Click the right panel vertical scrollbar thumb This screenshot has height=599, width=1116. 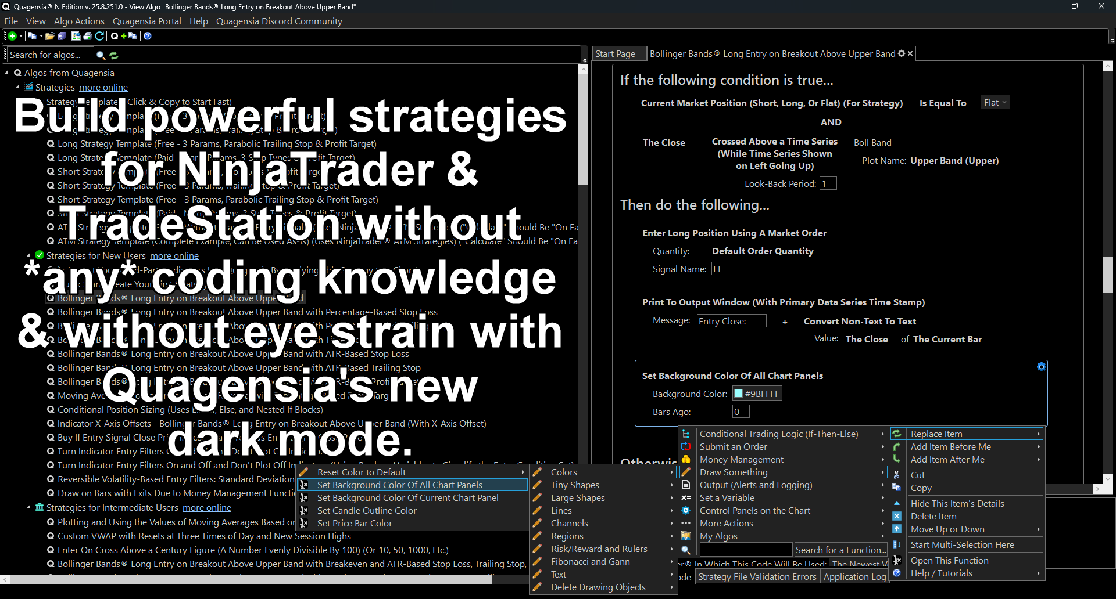1107,274
